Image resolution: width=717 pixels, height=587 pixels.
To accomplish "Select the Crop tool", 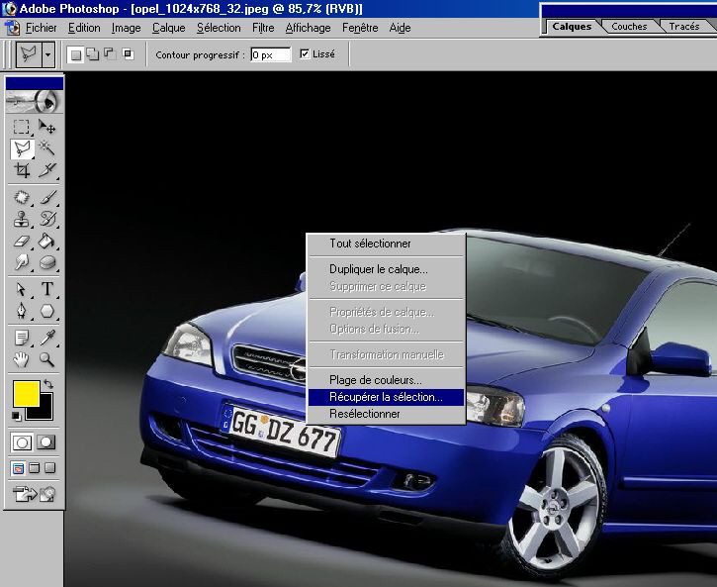I will point(22,170).
